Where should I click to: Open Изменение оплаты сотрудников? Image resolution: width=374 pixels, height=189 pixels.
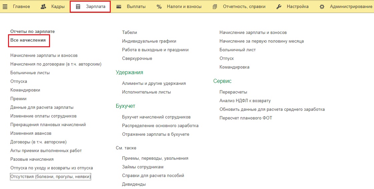tap(43, 116)
